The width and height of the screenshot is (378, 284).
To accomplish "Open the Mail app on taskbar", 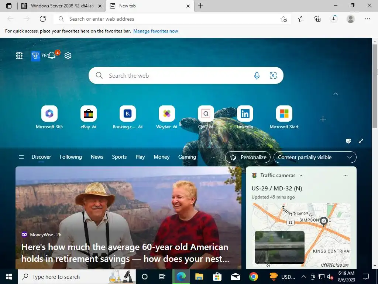I will [x=235, y=277].
